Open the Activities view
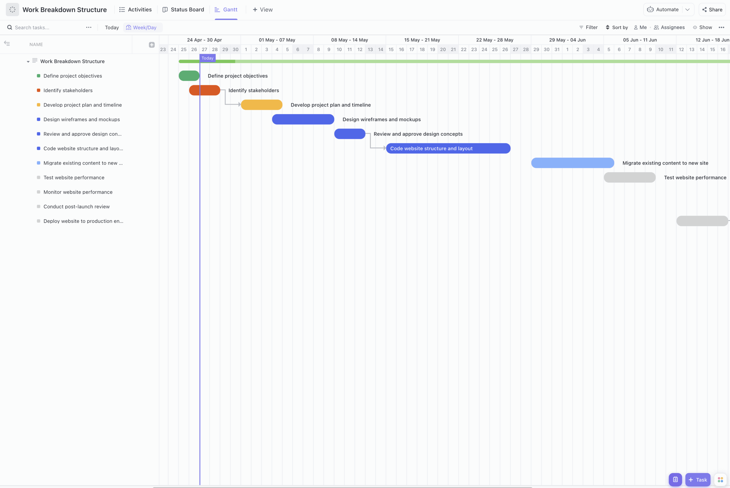The width and height of the screenshot is (730, 488). (x=135, y=9)
